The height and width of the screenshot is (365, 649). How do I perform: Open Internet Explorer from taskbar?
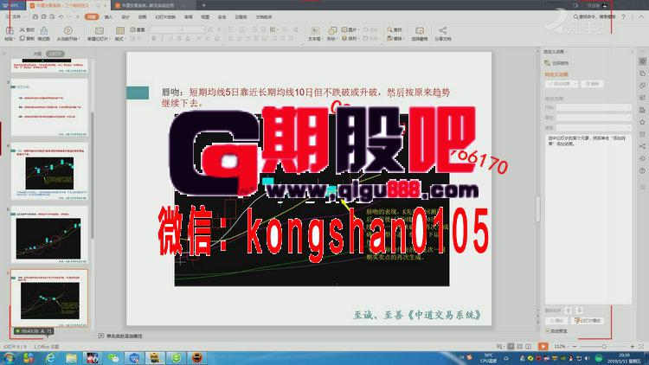pyautogui.click(x=50, y=357)
